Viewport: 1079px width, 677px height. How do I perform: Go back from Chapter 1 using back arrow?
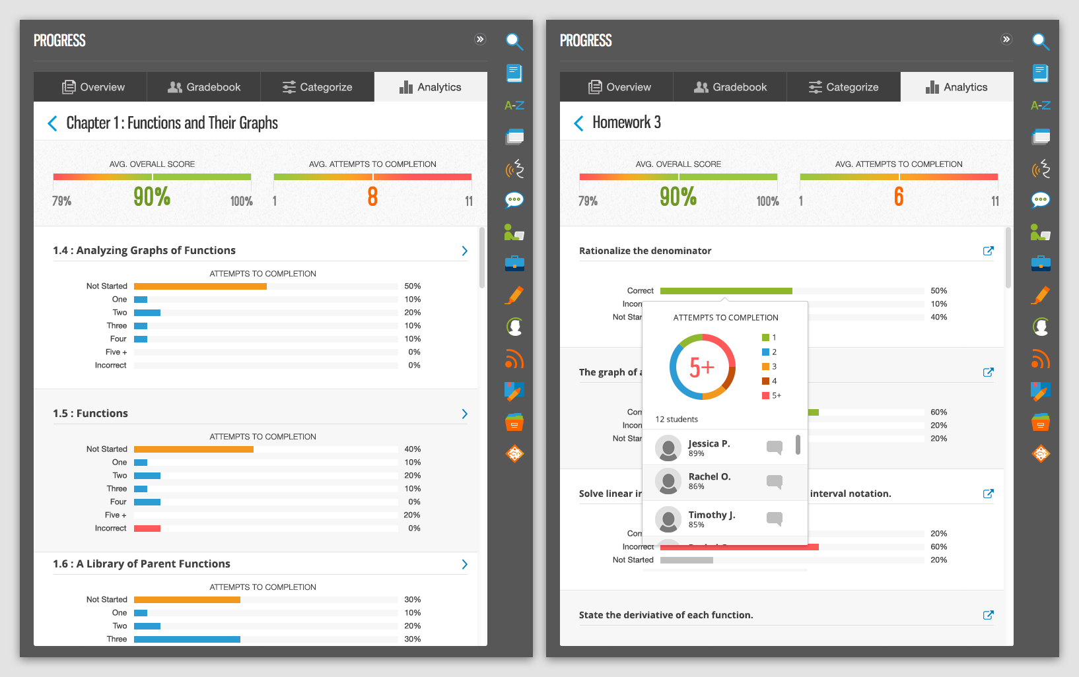(53, 123)
